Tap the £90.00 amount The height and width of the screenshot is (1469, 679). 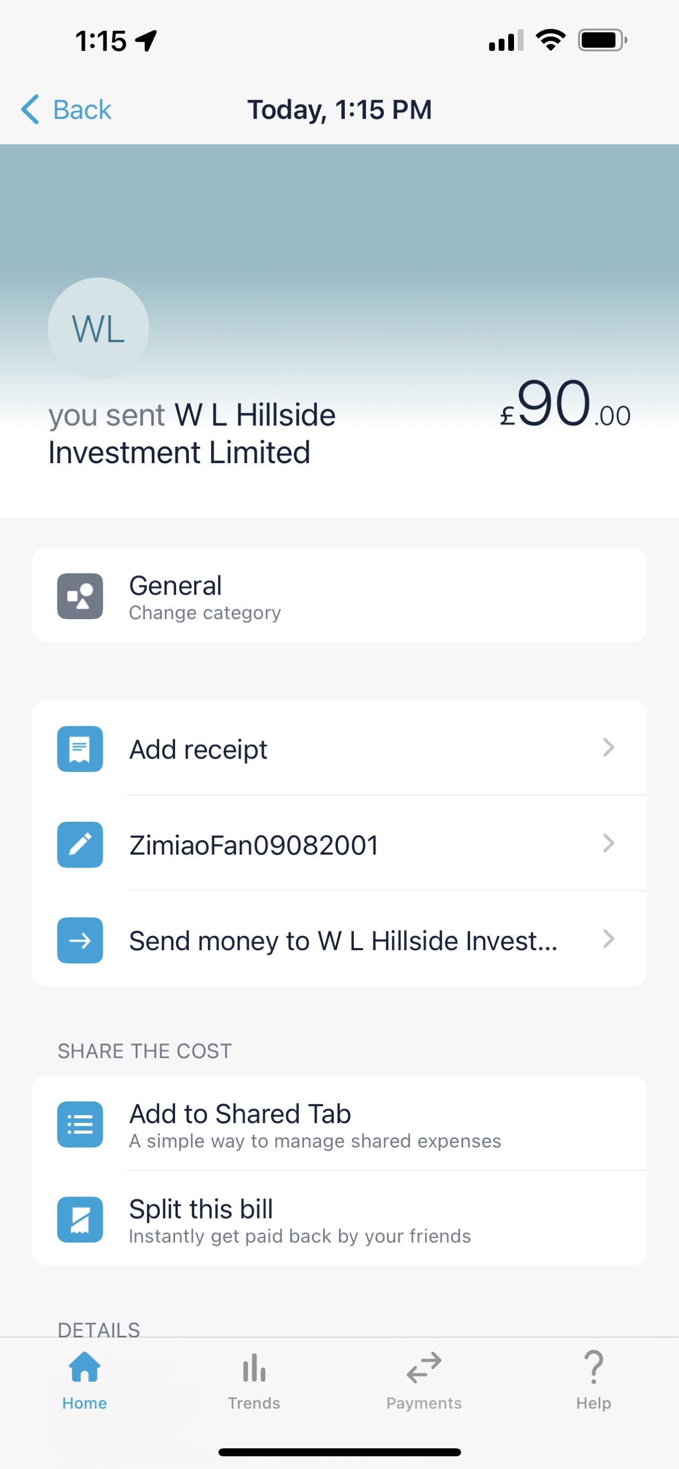564,406
